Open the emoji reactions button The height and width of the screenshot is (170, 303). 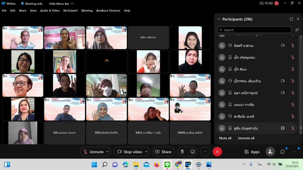(x=193, y=152)
